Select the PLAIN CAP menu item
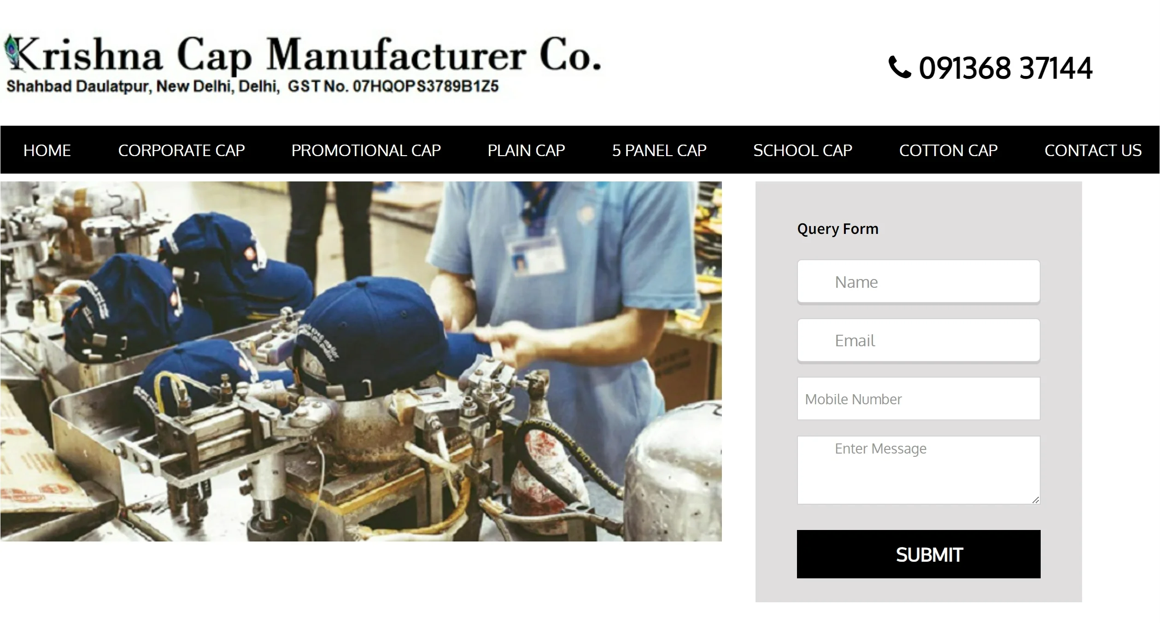Screen dimensions: 1160x623 [526, 150]
